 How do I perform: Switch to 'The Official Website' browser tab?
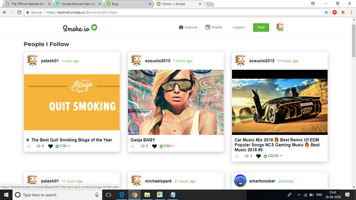coord(28,4)
